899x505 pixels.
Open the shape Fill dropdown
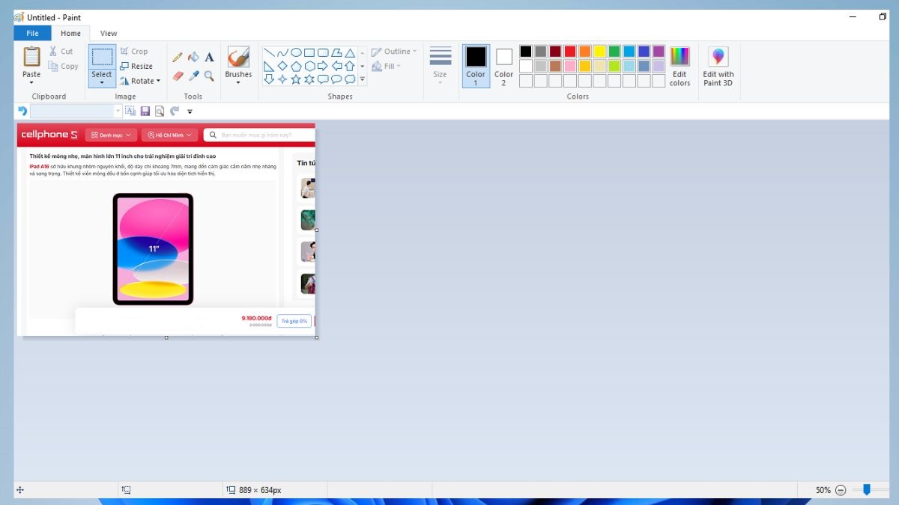[387, 66]
